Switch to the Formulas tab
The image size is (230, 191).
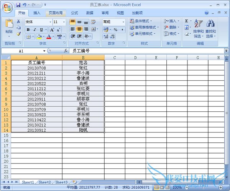click(x=74, y=13)
